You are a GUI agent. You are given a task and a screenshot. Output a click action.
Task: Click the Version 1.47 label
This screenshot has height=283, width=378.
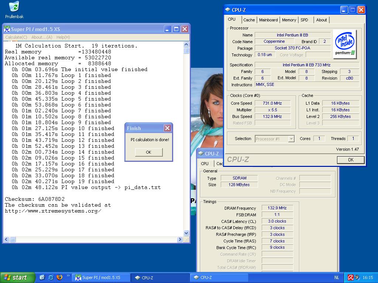[x=347, y=149]
